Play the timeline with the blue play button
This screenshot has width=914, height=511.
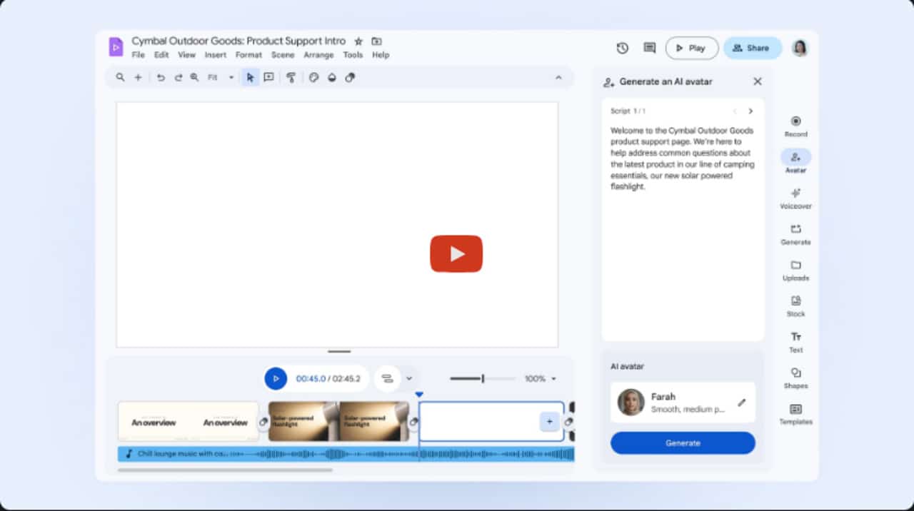(x=276, y=378)
